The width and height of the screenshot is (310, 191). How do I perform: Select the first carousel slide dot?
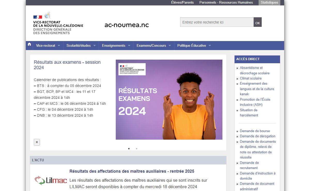(129, 149)
